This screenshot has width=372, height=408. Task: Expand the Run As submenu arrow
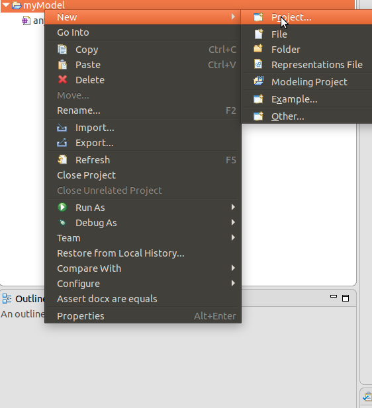pos(233,207)
